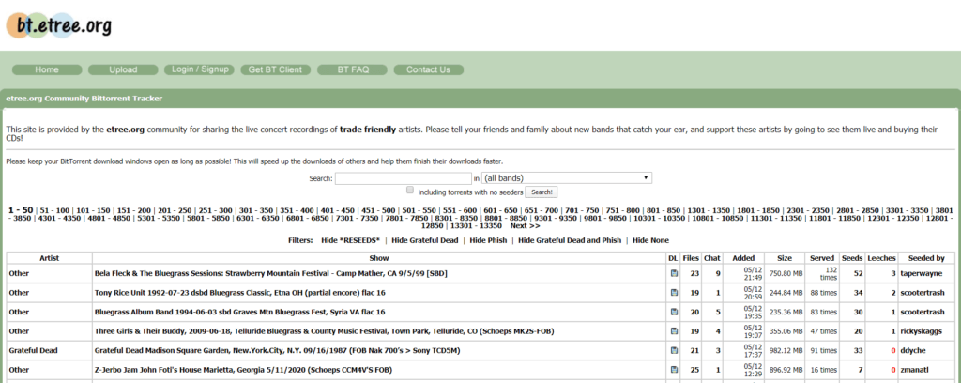Apply the Hide Grateful Dead filter
The image size is (961, 383).
[x=425, y=240]
